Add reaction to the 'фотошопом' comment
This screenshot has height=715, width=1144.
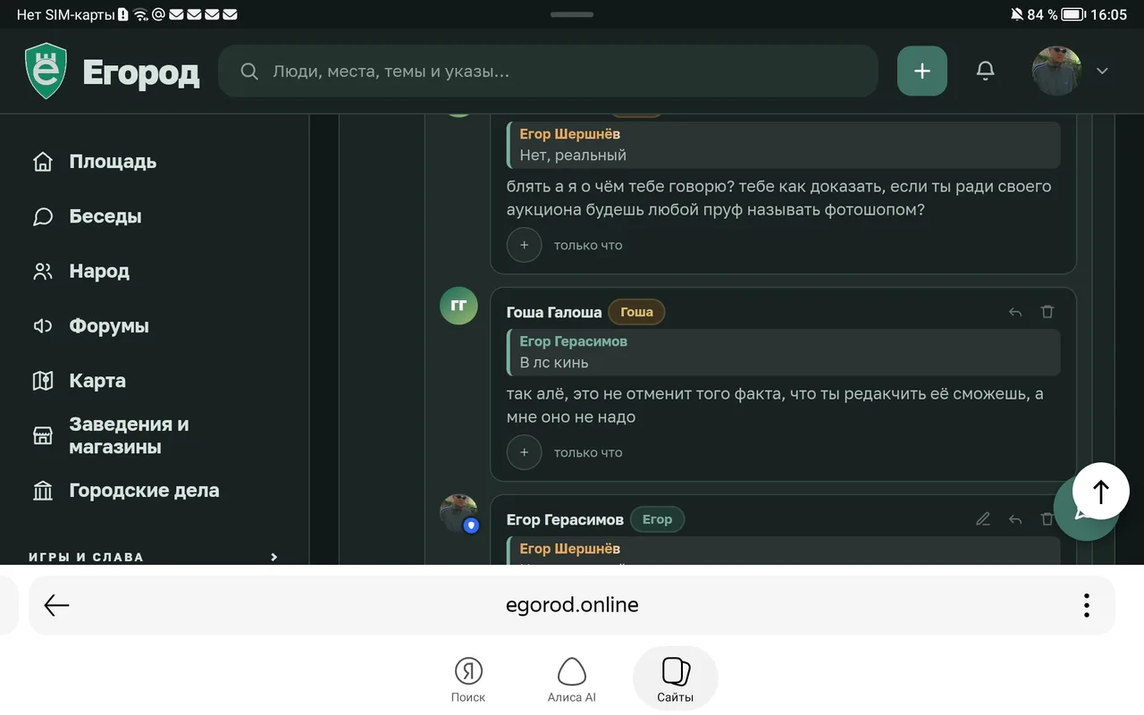tap(525, 245)
